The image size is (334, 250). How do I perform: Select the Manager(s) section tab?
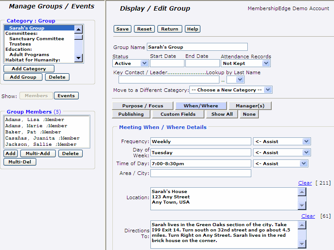250,106
